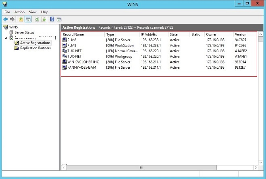Open the File menu

[7, 12]
